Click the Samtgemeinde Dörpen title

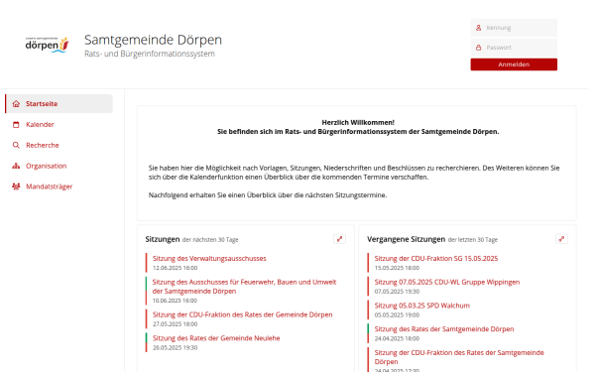(x=153, y=40)
